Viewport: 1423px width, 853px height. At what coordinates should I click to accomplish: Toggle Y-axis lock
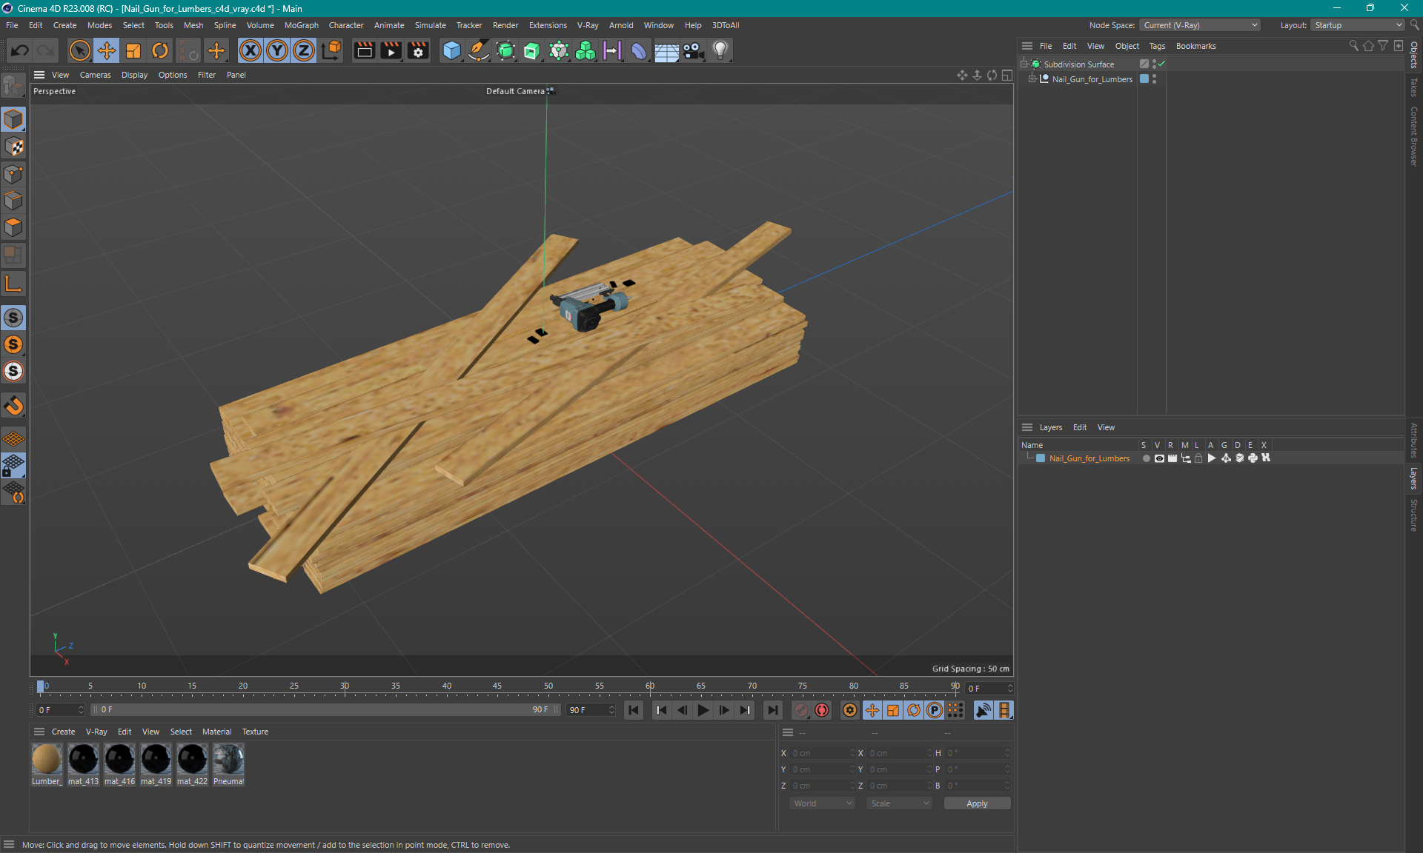tap(277, 50)
